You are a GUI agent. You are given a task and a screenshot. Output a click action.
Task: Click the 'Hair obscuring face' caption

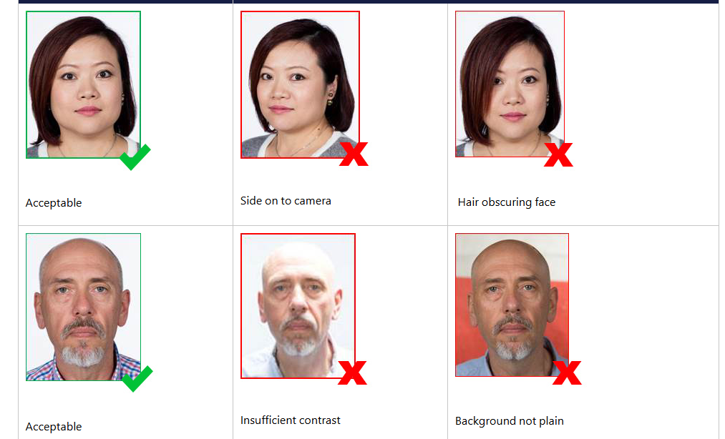point(506,202)
